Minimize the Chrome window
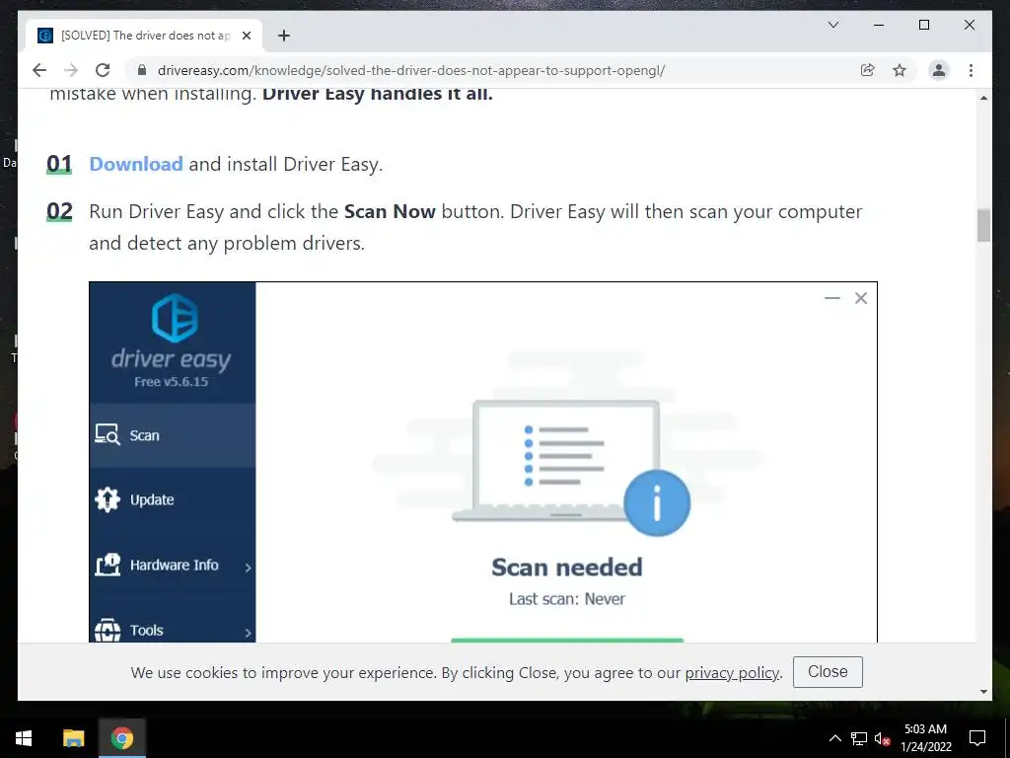1010x758 pixels. 879,25
